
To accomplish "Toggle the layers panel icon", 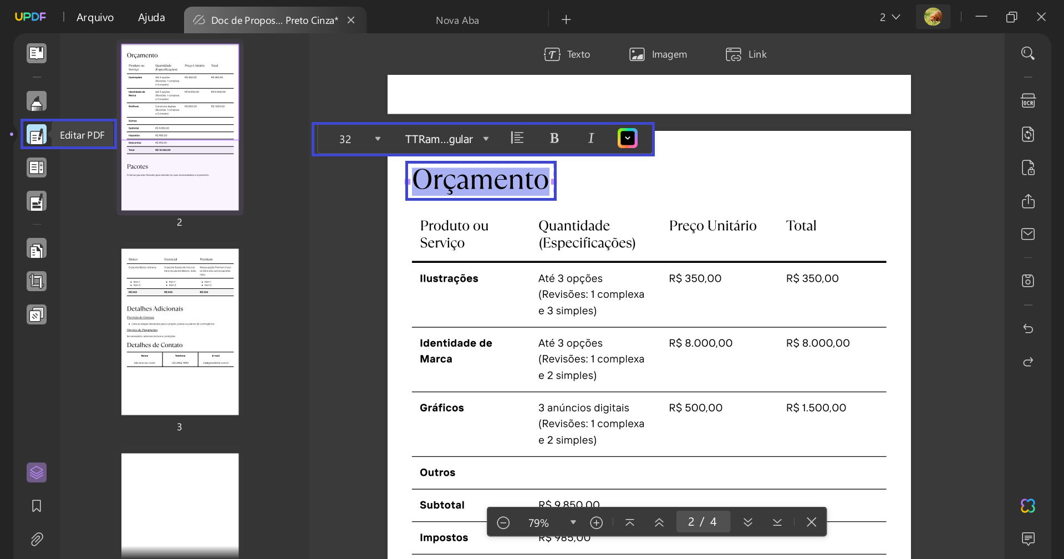I will pos(36,472).
